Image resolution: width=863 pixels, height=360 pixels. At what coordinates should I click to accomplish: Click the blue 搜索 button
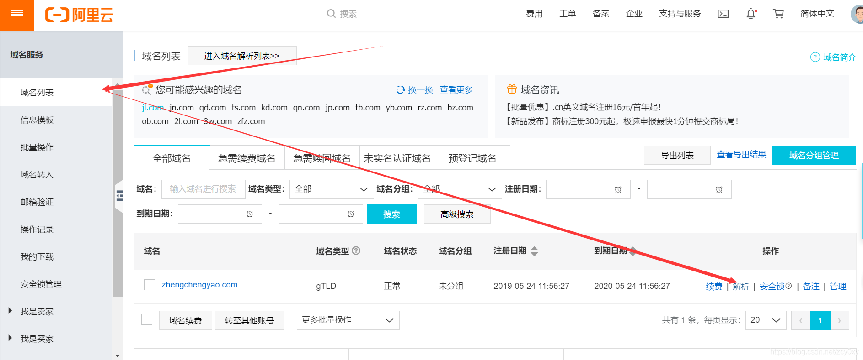tap(392, 214)
